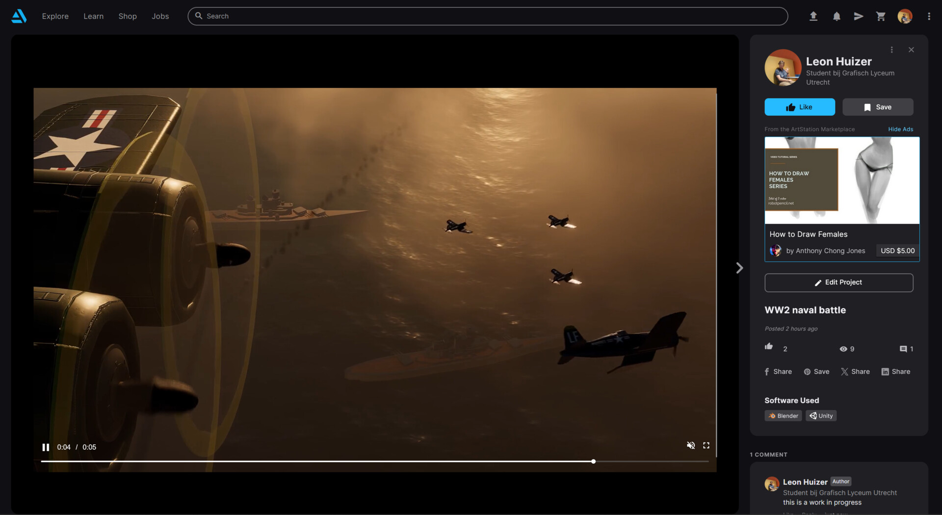Click the ArtStation logo

coord(19,16)
